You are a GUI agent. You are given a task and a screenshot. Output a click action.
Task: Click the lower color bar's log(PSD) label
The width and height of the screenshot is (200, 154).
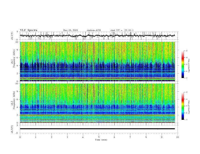(189, 107)
